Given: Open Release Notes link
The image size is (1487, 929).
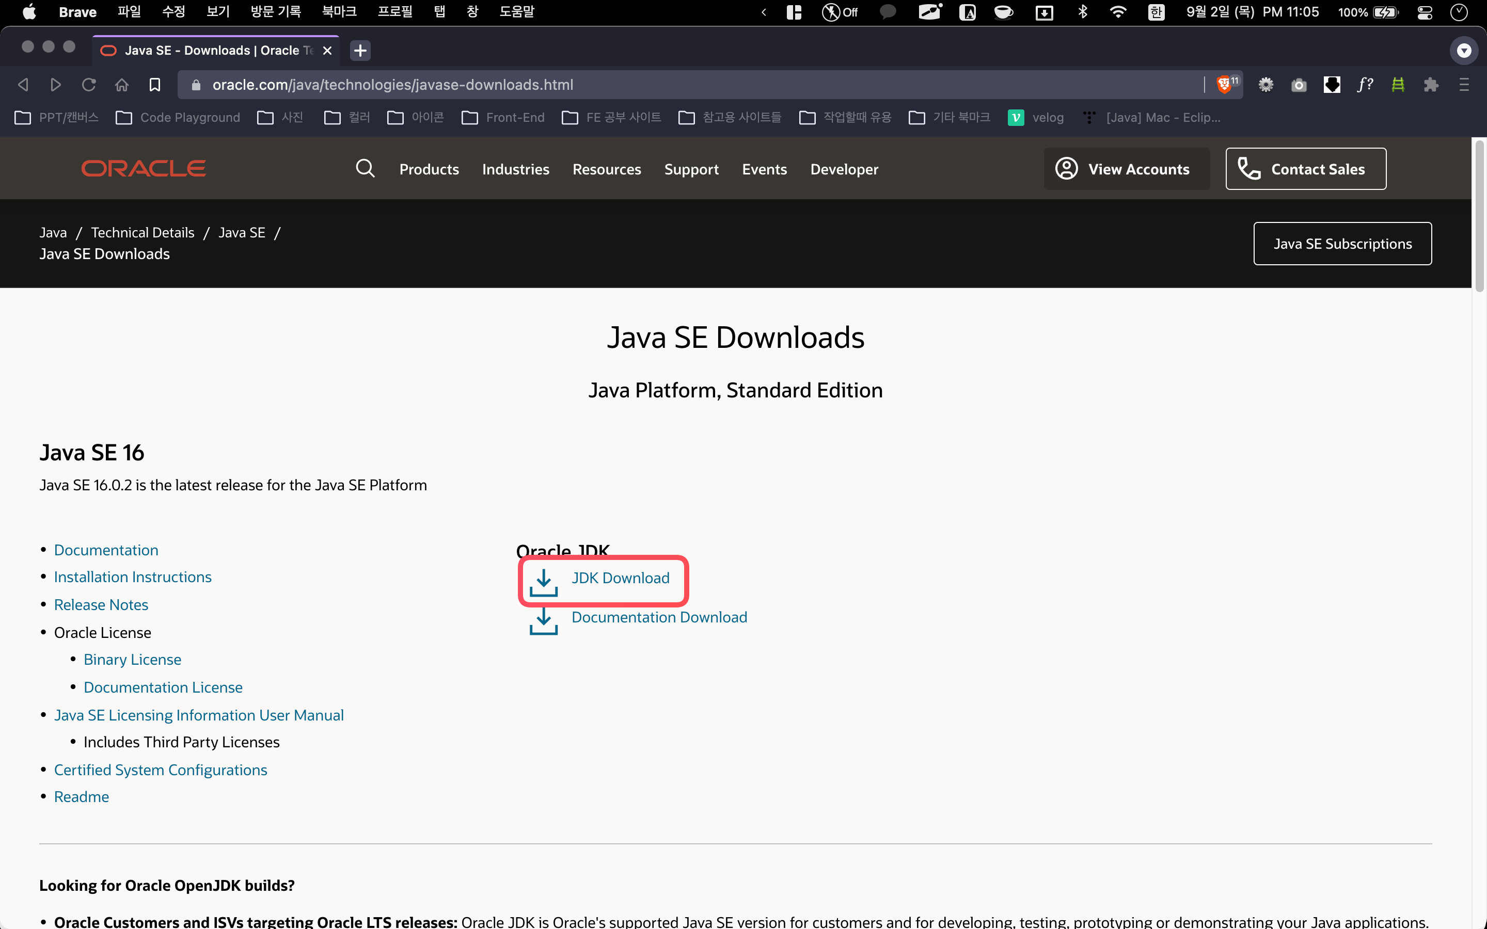Looking at the screenshot, I should pos(101,604).
